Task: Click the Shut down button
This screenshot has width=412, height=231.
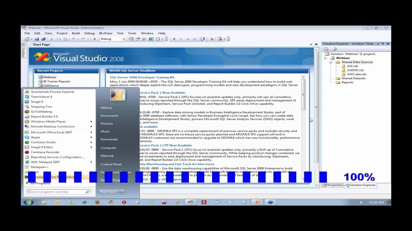Action: point(108,192)
